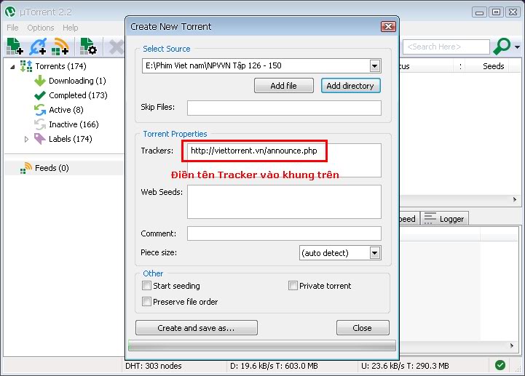Click the Completed green checkmark icon

pos(40,95)
